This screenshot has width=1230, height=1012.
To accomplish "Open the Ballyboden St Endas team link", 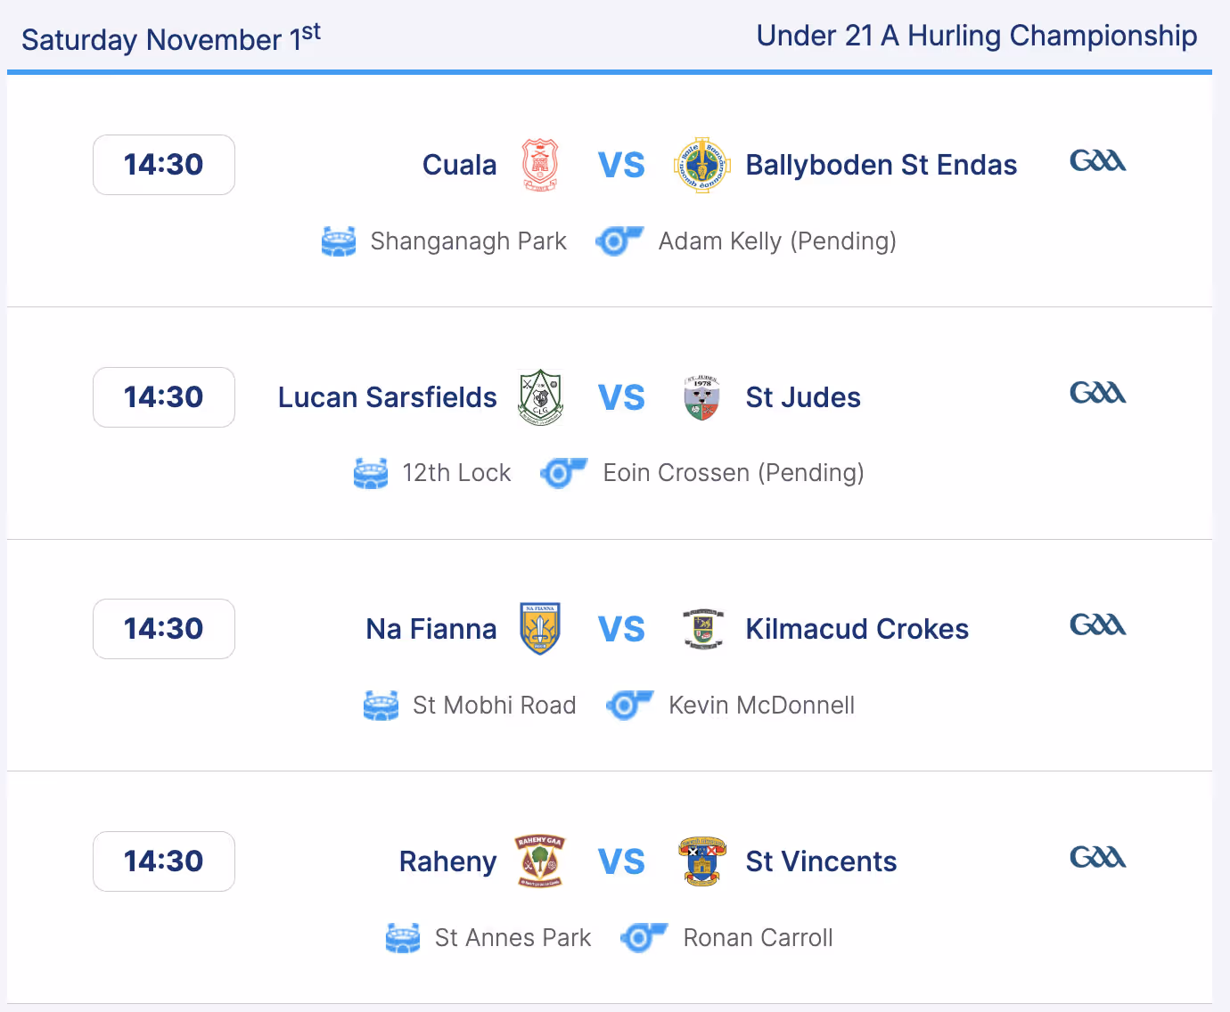I will (881, 166).
